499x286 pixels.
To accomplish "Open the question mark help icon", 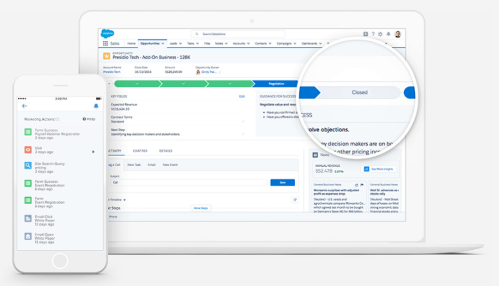I will click(373, 34).
